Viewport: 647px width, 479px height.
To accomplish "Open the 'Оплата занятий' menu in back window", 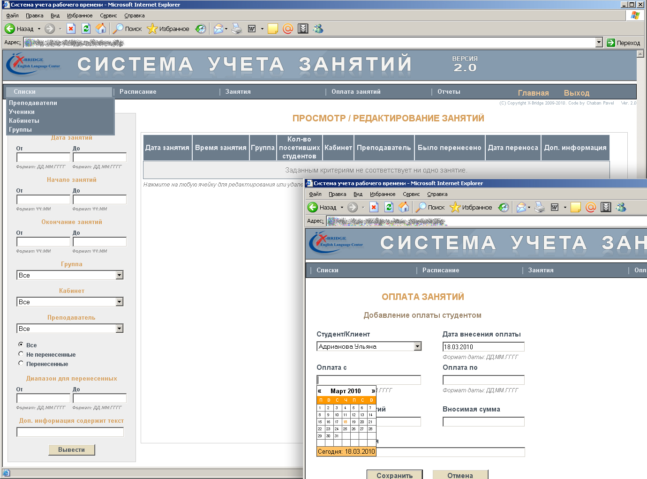I will 356,92.
